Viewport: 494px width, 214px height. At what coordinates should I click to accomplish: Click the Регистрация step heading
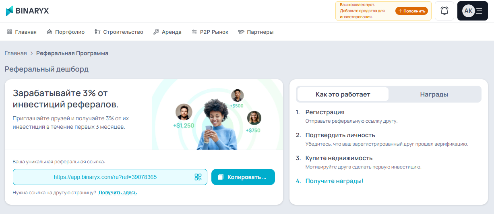(325, 112)
